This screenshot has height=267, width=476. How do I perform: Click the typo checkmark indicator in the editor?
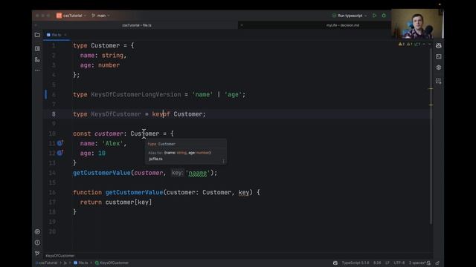click(417, 44)
